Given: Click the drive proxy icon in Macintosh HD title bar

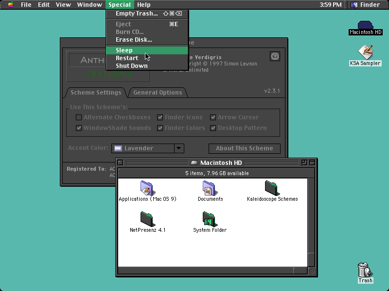Looking at the screenshot, I should pos(194,162).
